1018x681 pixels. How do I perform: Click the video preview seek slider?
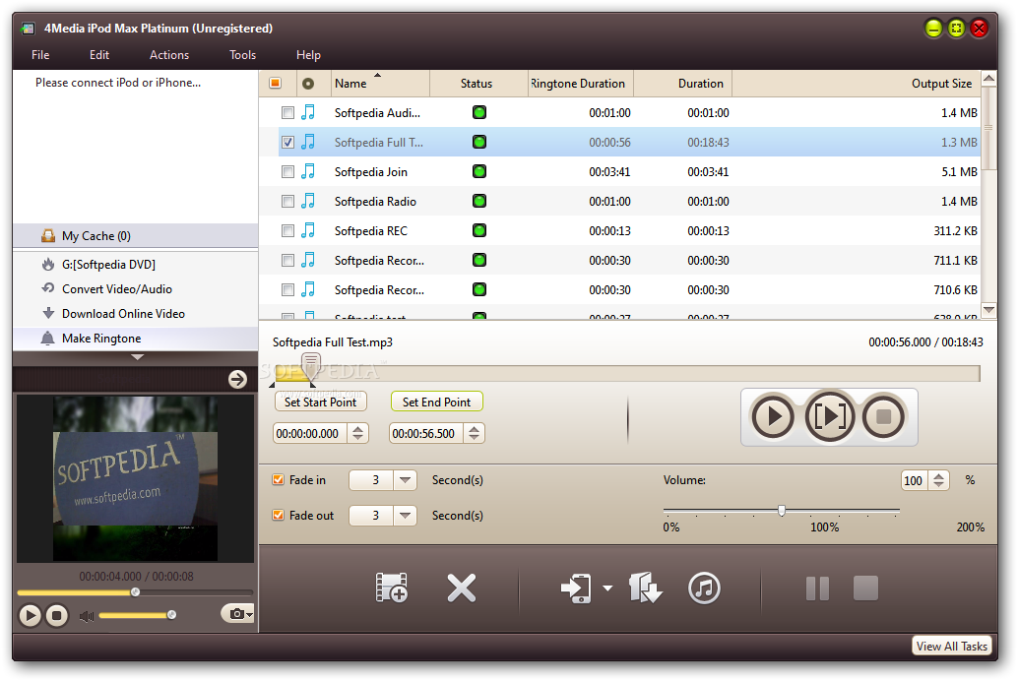click(135, 592)
